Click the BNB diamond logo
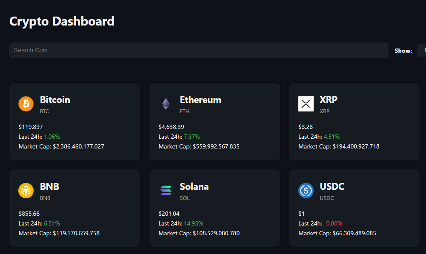Viewport: 426px width, 254px height. click(x=26, y=191)
